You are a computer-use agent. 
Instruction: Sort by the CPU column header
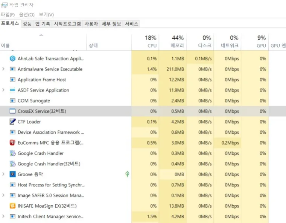(x=145, y=42)
